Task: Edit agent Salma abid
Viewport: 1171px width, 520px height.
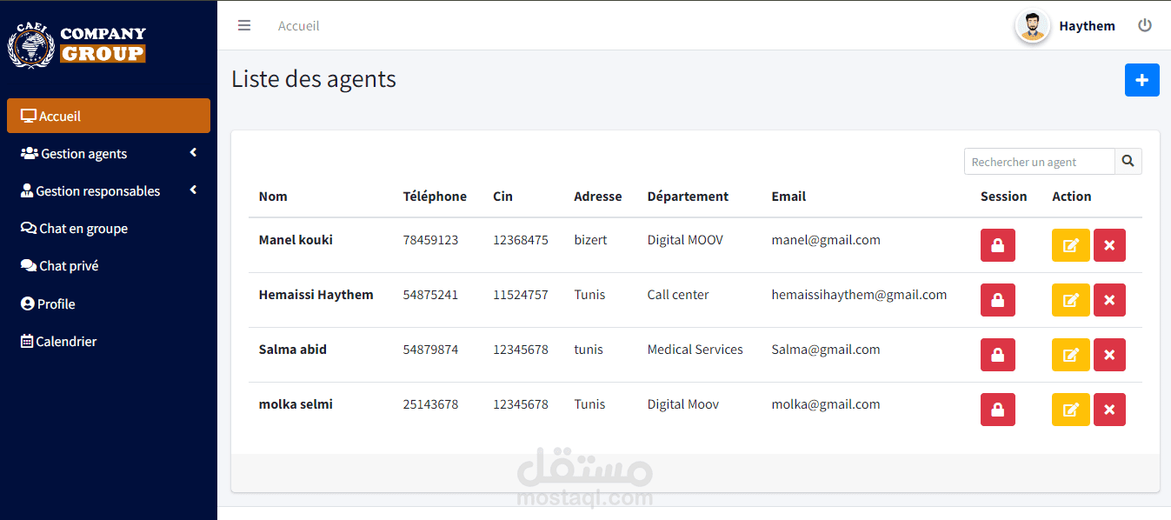Action: coord(1071,355)
